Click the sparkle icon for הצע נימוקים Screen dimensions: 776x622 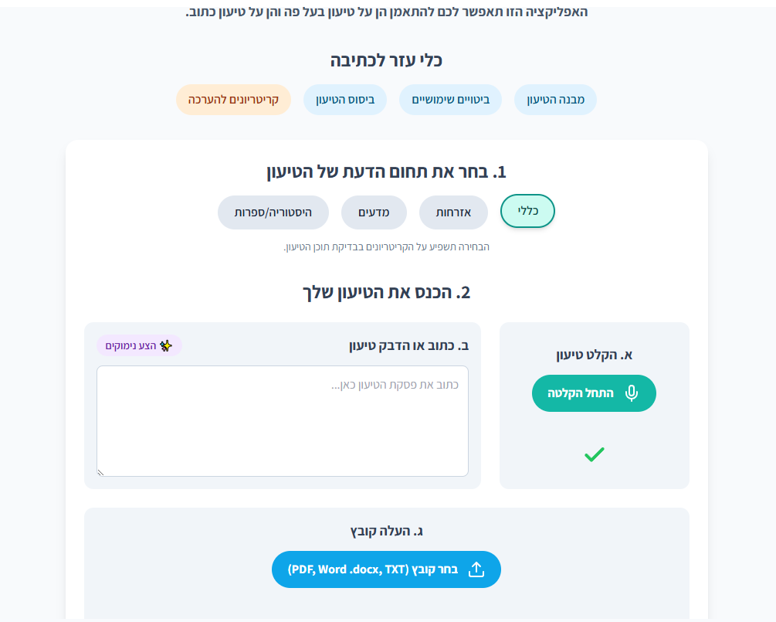click(164, 346)
